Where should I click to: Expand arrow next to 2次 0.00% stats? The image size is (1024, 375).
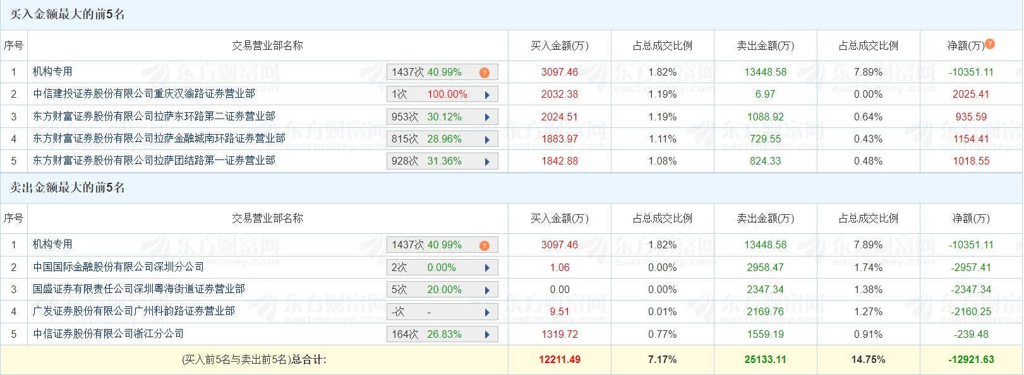[487, 268]
